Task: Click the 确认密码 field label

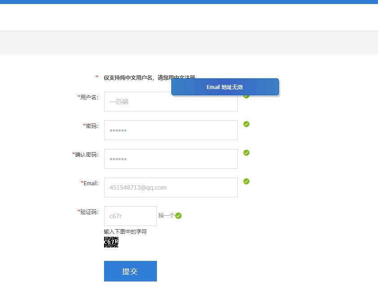Action: pos(86,154)
